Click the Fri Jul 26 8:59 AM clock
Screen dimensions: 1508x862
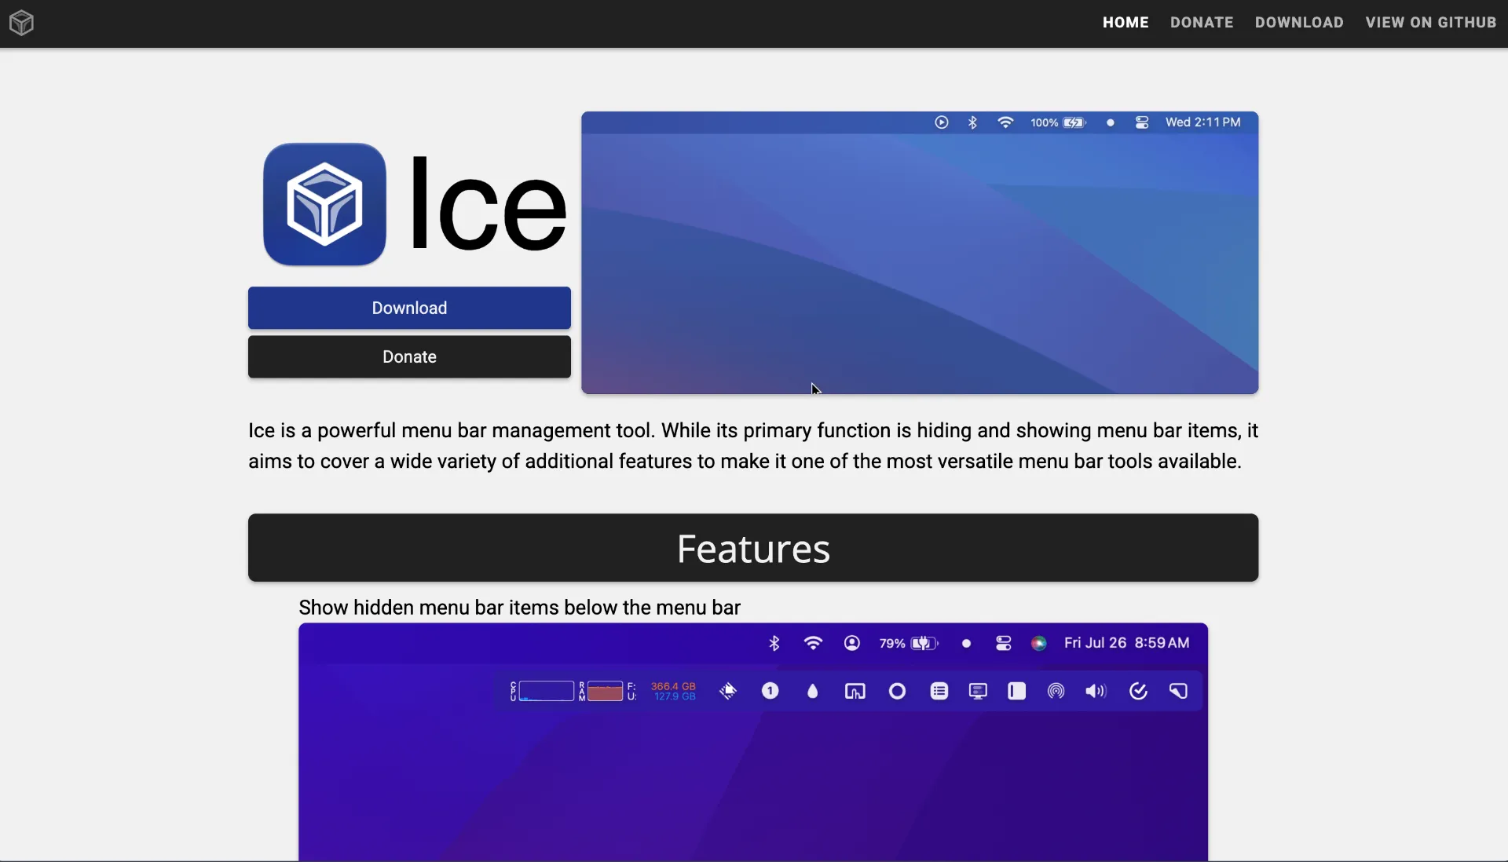click(1127, 643)
